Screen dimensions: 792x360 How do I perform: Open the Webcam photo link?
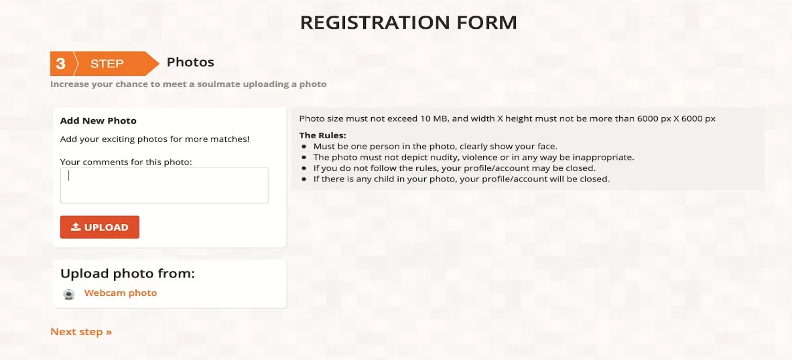(120, 293)
